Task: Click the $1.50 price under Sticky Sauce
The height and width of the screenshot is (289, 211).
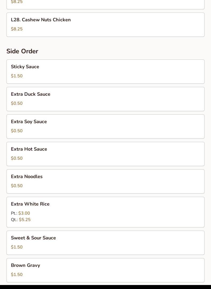Action: 17,76
